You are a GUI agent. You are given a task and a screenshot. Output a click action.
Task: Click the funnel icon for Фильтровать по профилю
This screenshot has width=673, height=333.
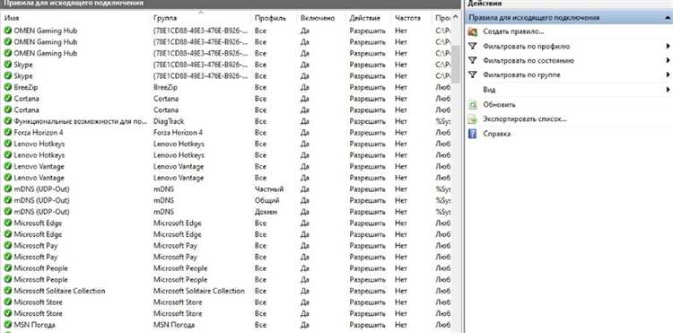[473, 46]
